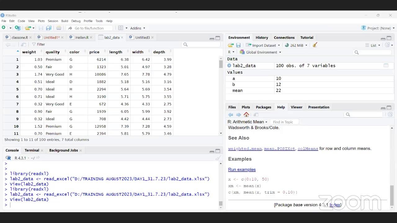Click the Workspace Panes grid icon
The height and width of the screenshot is (223, 397).
tap(121, 28)
